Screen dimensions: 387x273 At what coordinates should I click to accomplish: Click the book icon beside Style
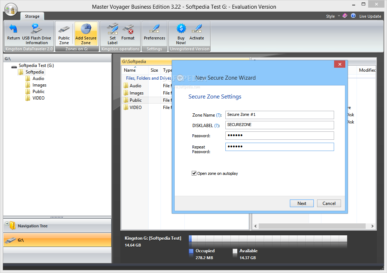pyautogui.click(x=345, y=16)
